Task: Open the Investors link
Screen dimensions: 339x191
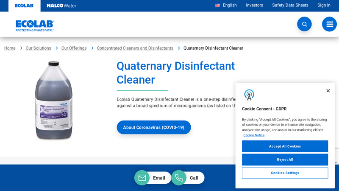Action: tap(254, 5)
